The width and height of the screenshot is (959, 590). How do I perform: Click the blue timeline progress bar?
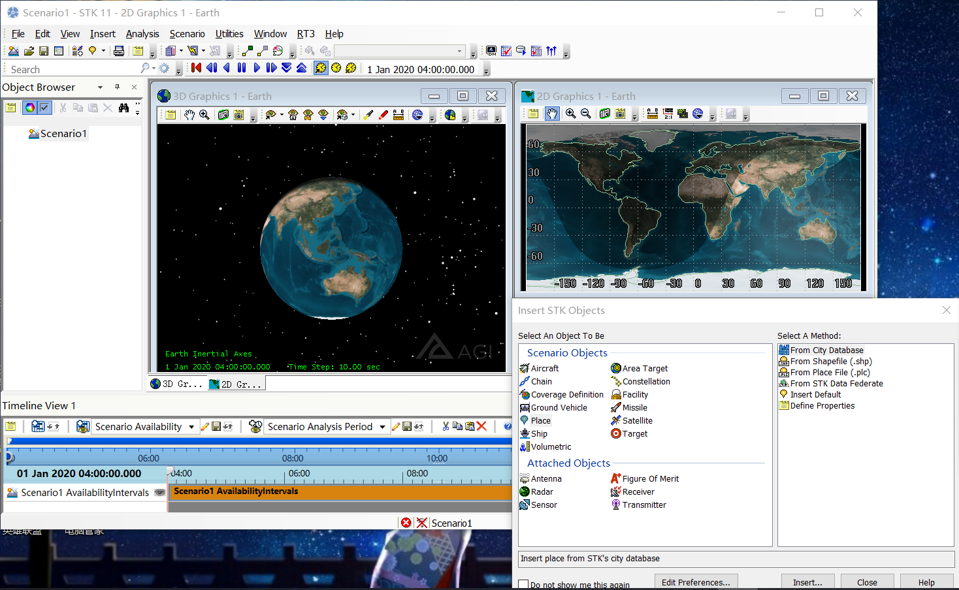click(x=259, y=442)
